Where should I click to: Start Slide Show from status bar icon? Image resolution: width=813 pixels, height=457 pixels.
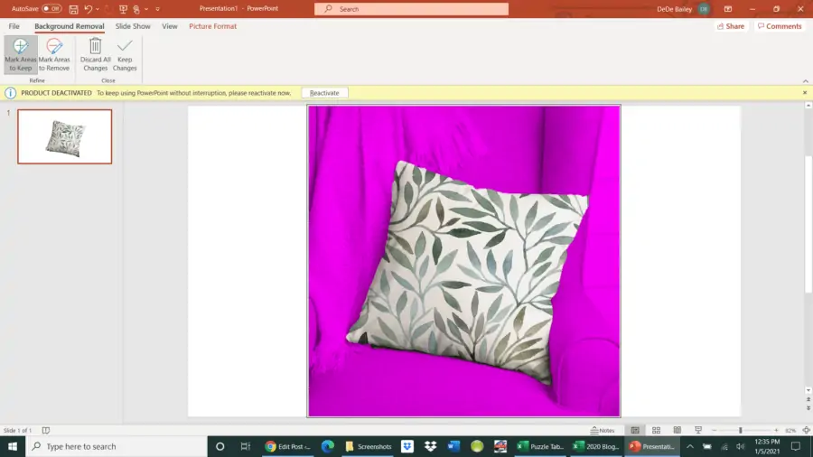[698, 430]
